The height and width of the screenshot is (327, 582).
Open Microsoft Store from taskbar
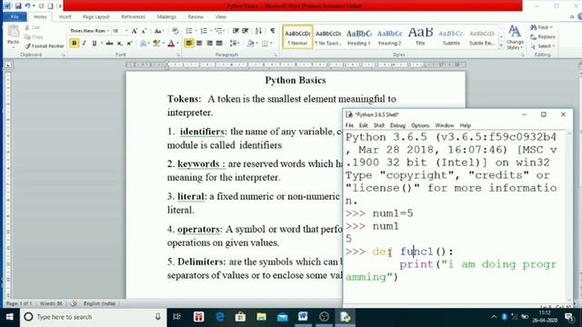point(240,317)
